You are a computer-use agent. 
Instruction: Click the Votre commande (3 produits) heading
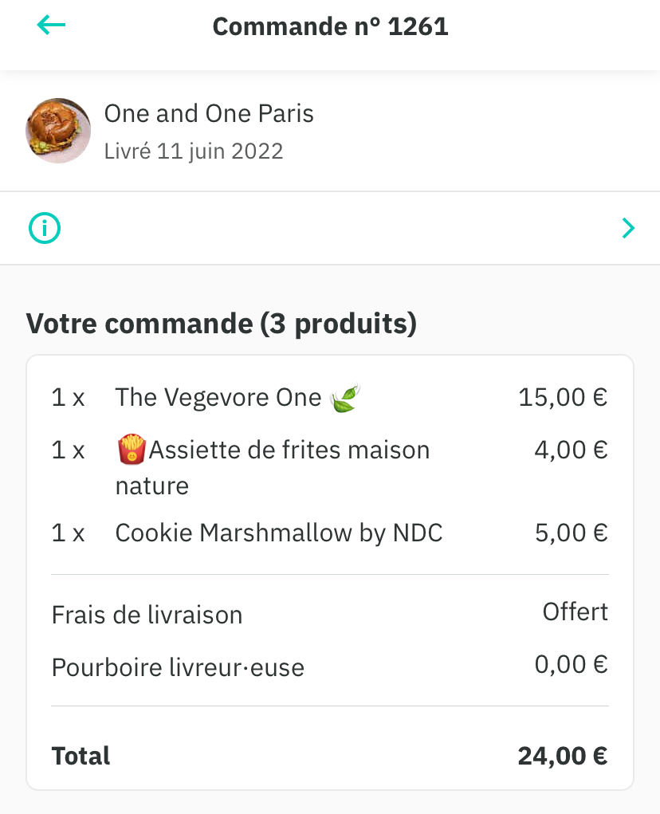tap(222, 324)
